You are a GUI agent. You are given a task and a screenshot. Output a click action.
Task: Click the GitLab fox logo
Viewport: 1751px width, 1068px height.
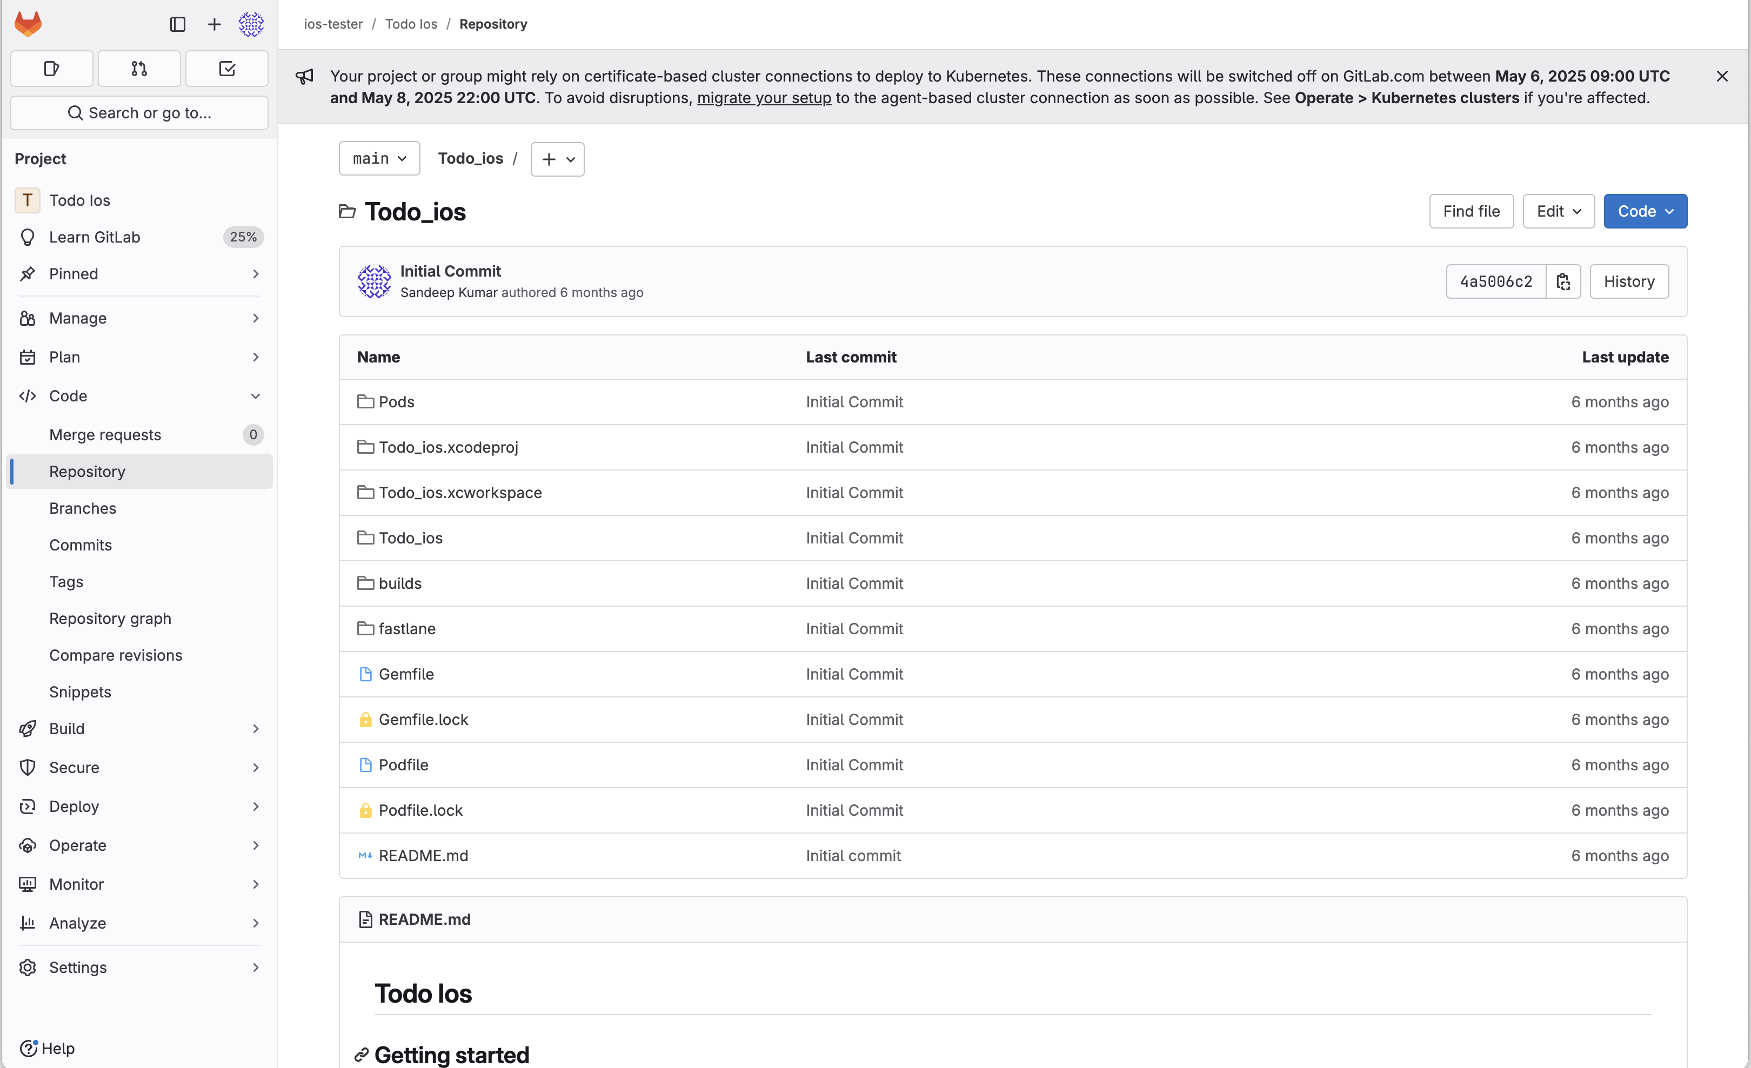point(29,24)
